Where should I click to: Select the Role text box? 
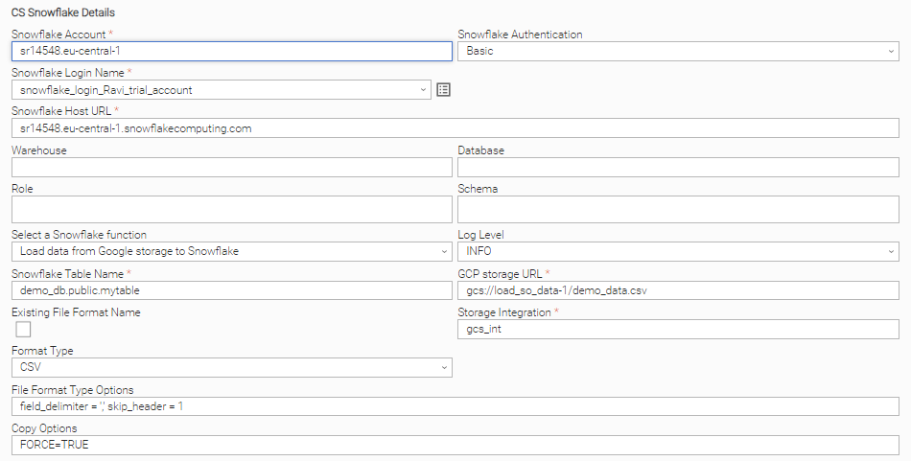pyautogui.click(x=232, y=209)
